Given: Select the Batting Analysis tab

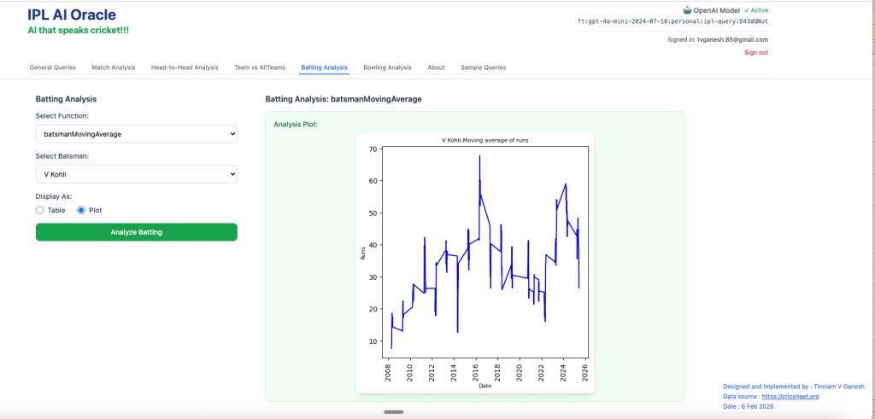Looking at the screenshot, I should coord(324,67).
